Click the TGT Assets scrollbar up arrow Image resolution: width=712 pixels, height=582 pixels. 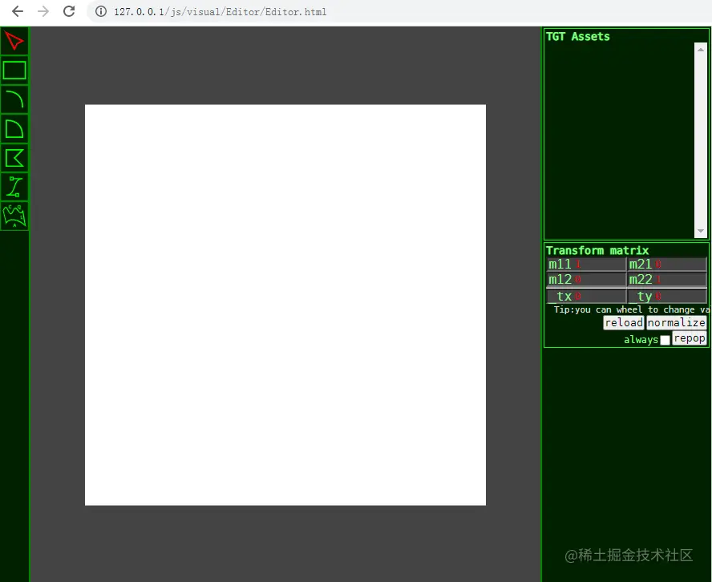(701, 49)
